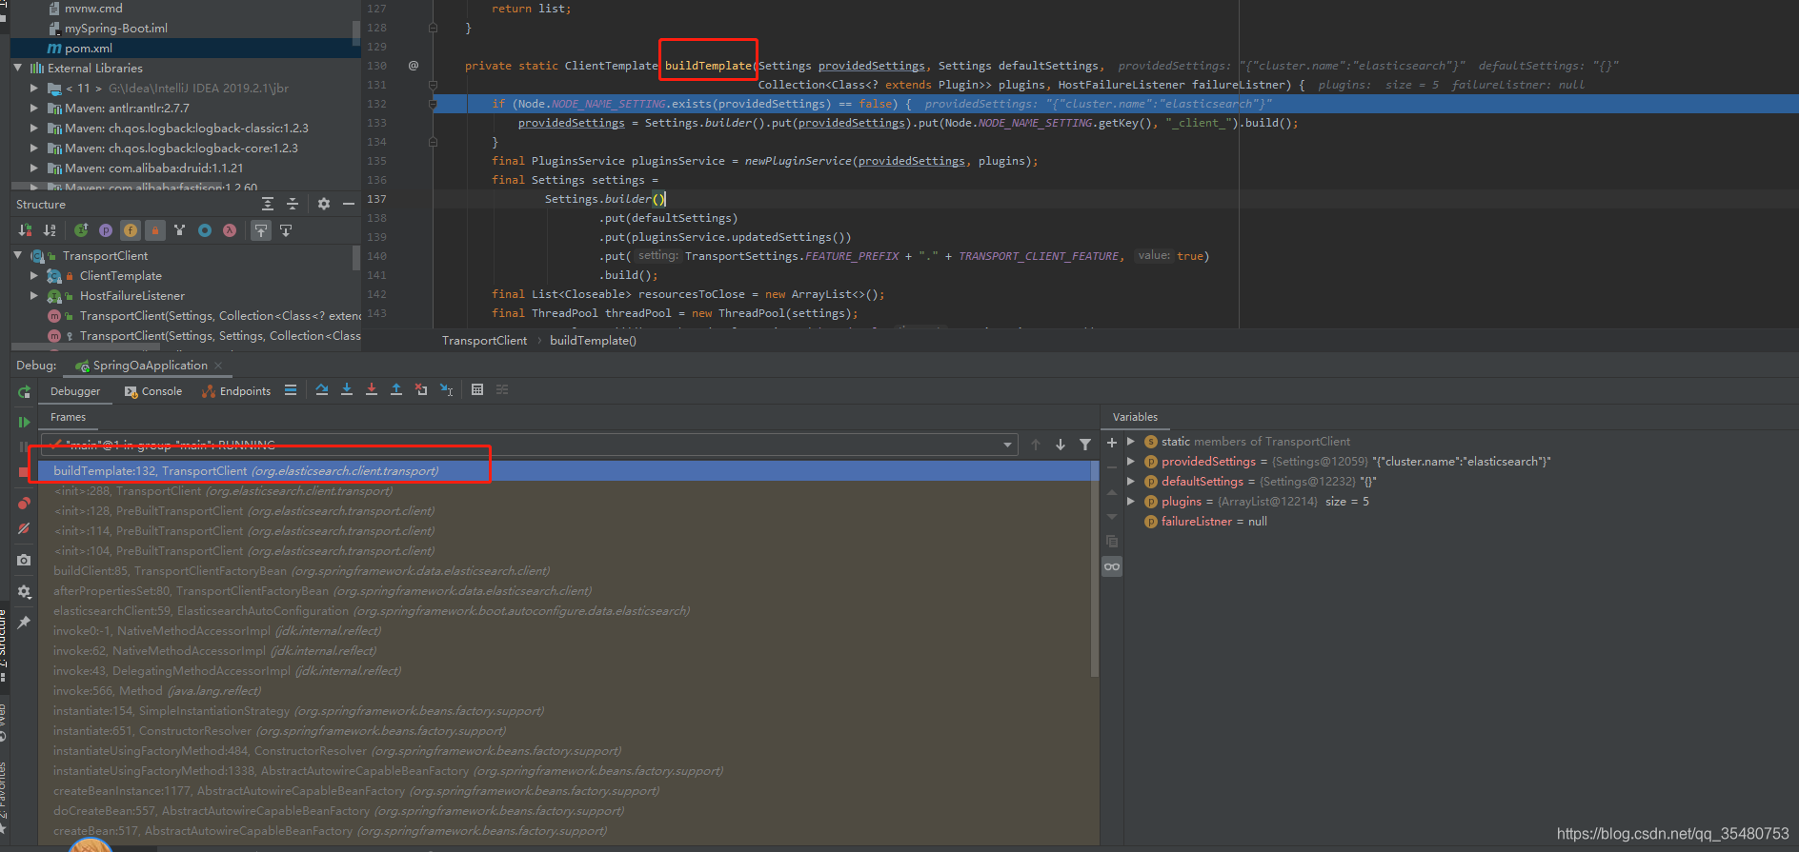Open Evaluate Expression calculator
Viewport: 1799px width, 852px height.
(x=477, y=390)
